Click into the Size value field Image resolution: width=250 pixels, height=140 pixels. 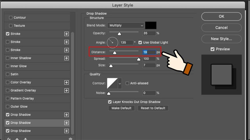coord(149,65)
